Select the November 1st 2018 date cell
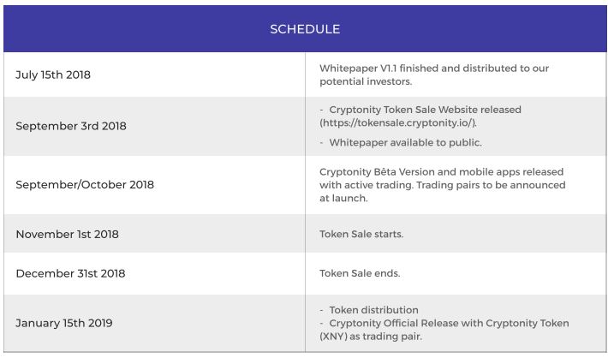 pos(67,234)
